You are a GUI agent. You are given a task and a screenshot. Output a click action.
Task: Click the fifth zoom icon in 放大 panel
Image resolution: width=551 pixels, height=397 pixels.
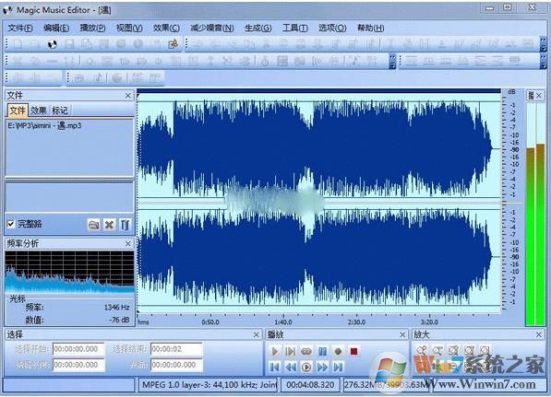coord(485,350)
